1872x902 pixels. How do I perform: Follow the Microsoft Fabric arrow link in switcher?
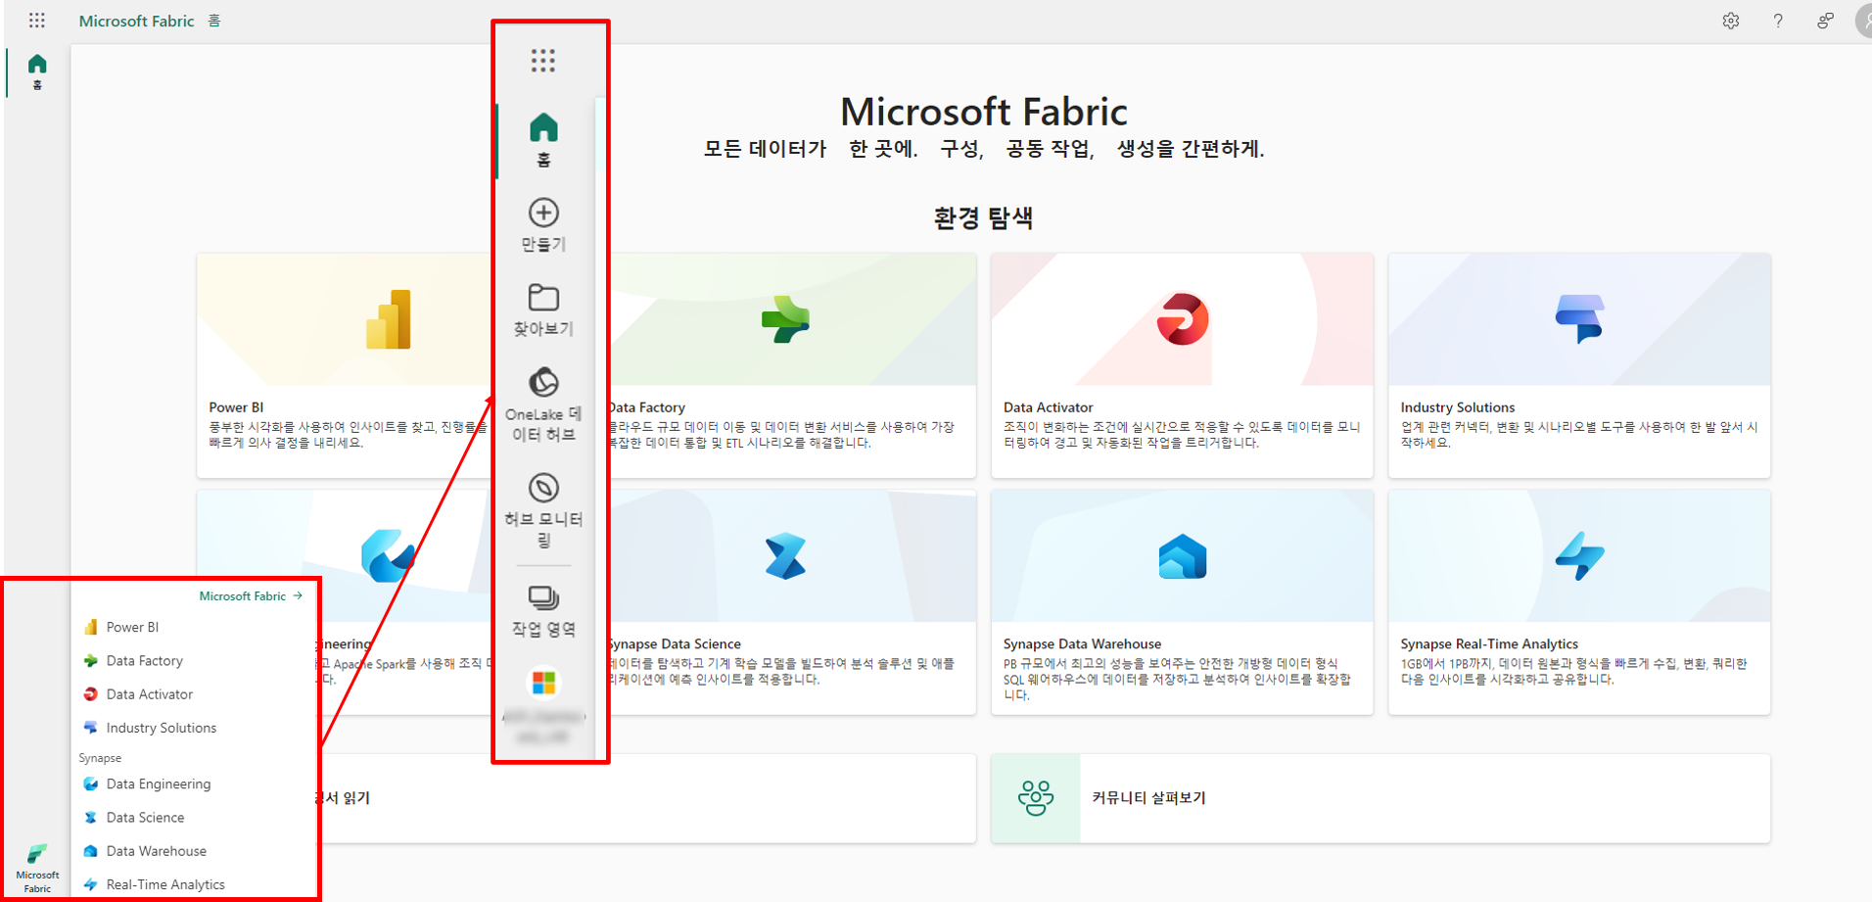(x=251, y=595)
